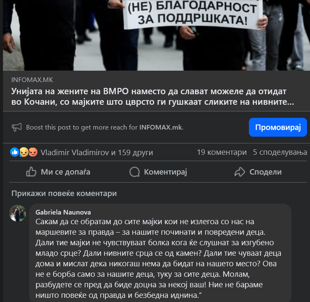This screenshot has height=302, width=310.
Task: View the 5 споделувања shares
Action: pyautogui.click(x=280, y=152)
